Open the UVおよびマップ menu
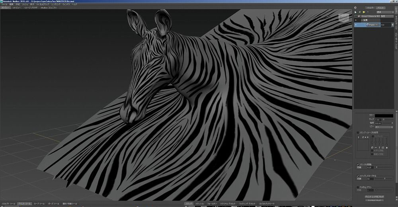398x207 pixels. [43, 4]
